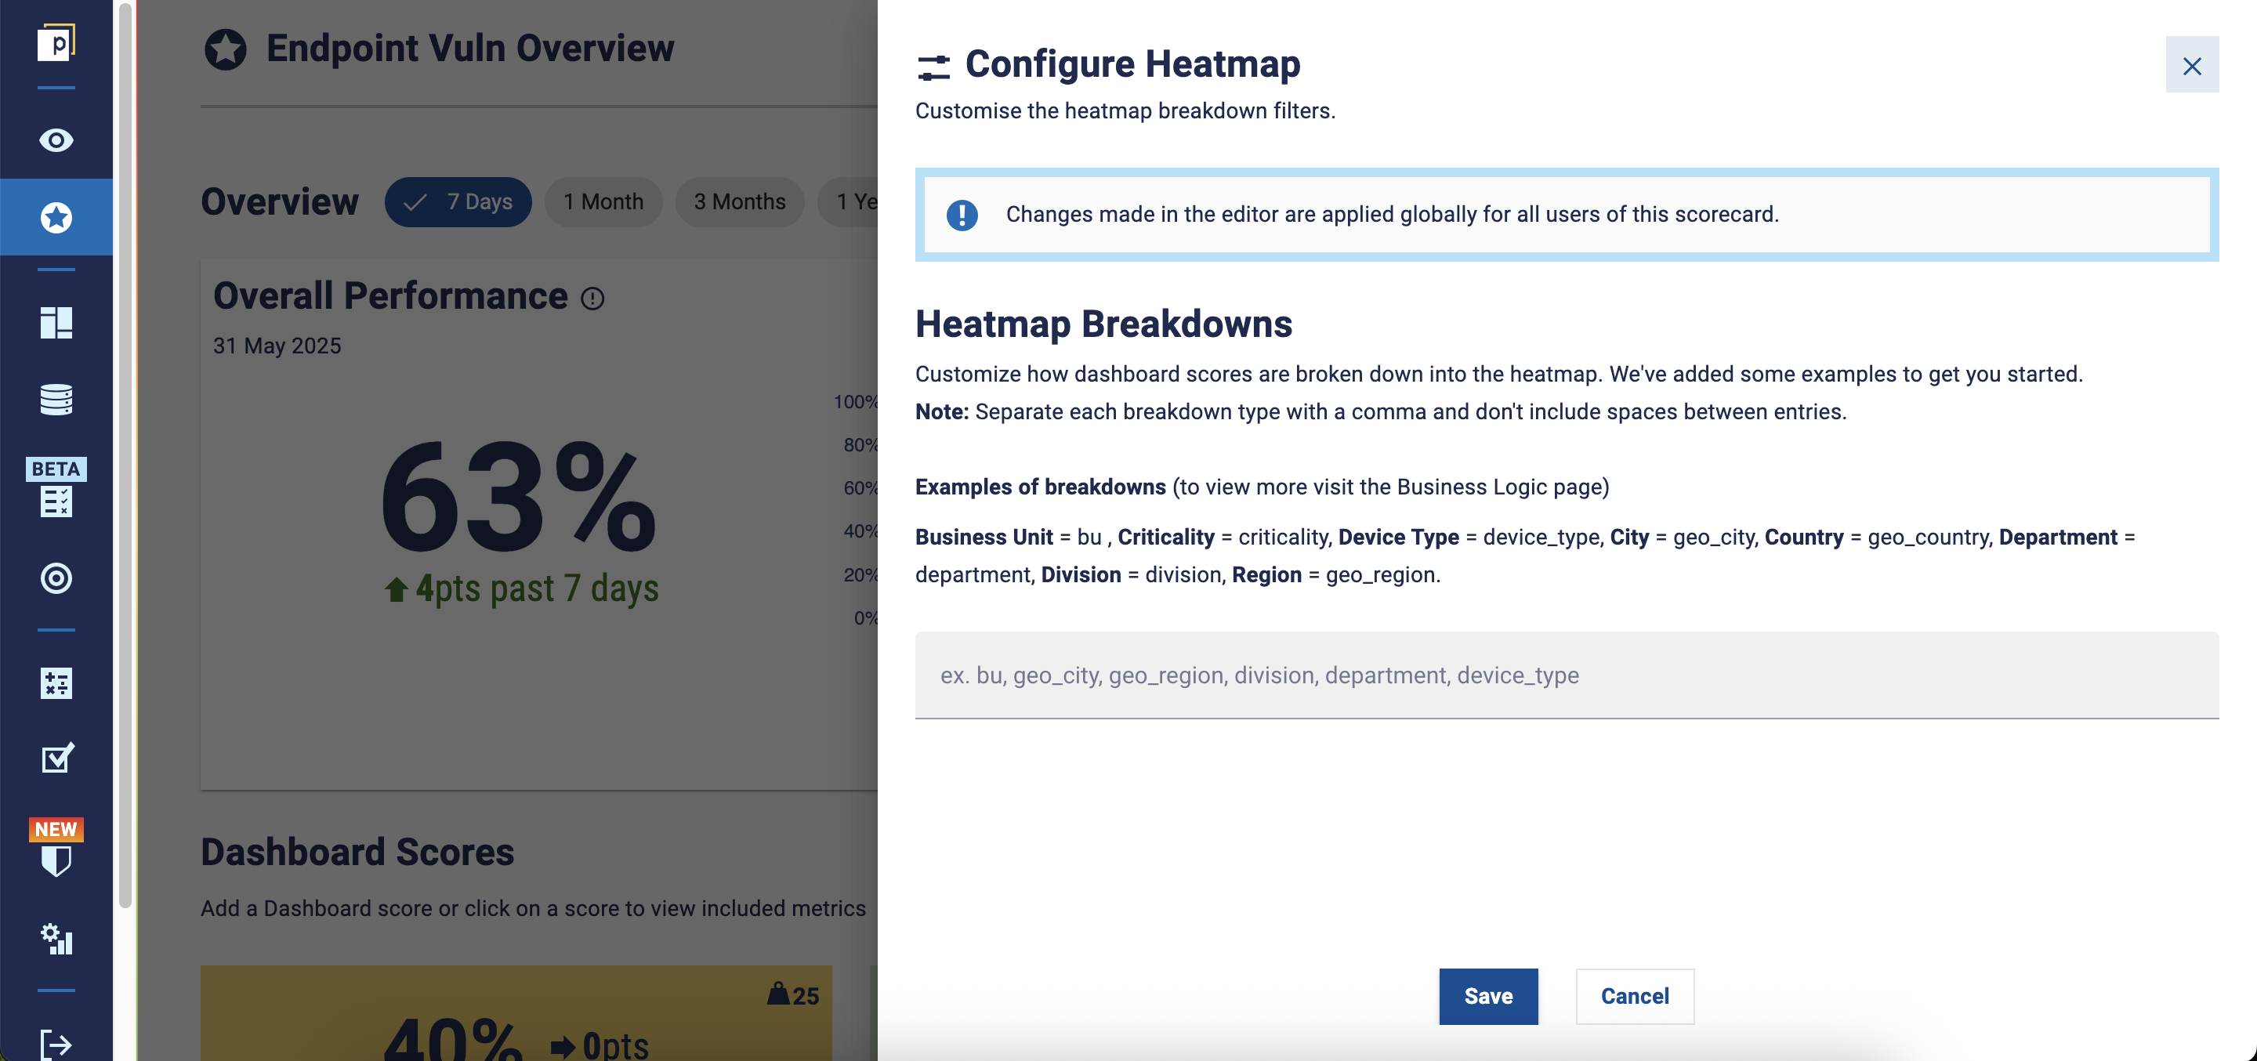The height and width of the screenshot is (1061, 2257).
Task: Select the 7 Days time range
Action: (x=458, y=201)
